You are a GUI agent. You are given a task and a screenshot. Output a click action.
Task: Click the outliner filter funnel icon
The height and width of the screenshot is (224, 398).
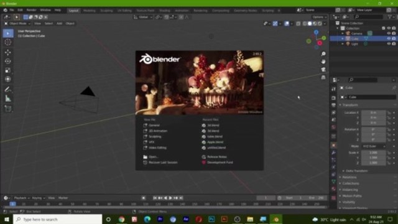pyautogui.click(x=390, y=17)
